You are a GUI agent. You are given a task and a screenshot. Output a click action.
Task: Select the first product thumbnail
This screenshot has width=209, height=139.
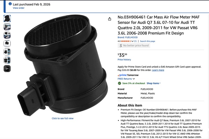7,18
